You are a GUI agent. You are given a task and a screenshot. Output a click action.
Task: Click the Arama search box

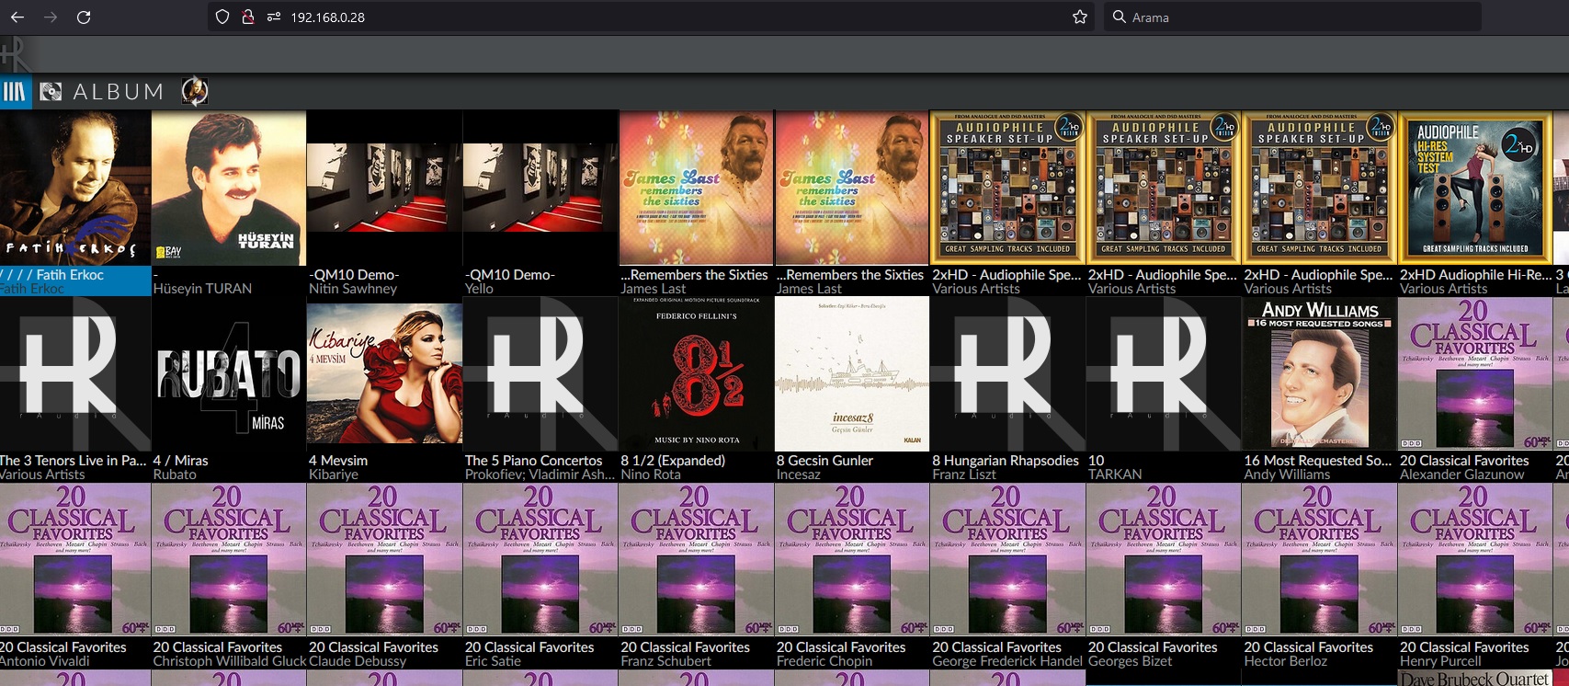pyautogui.click(x=1291, y=17)
